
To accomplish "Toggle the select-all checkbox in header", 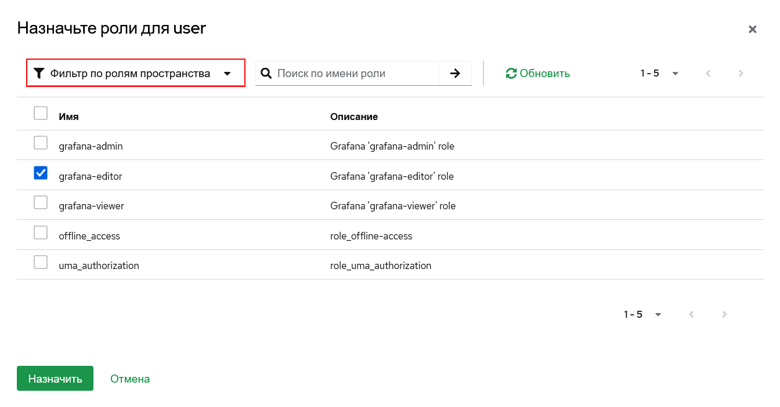I will 41,113.
